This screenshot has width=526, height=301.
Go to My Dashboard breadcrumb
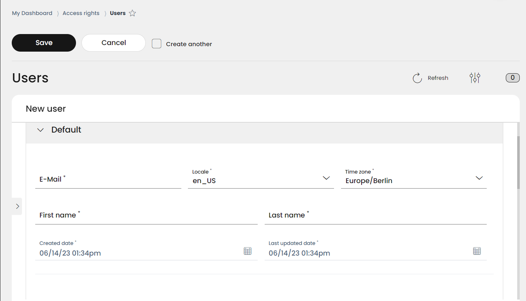[32, 13]
